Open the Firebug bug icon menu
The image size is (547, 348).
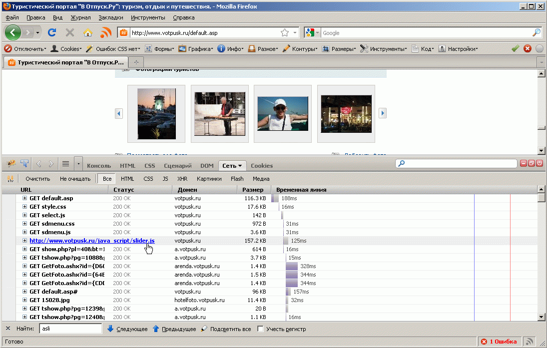pos(11,164)
